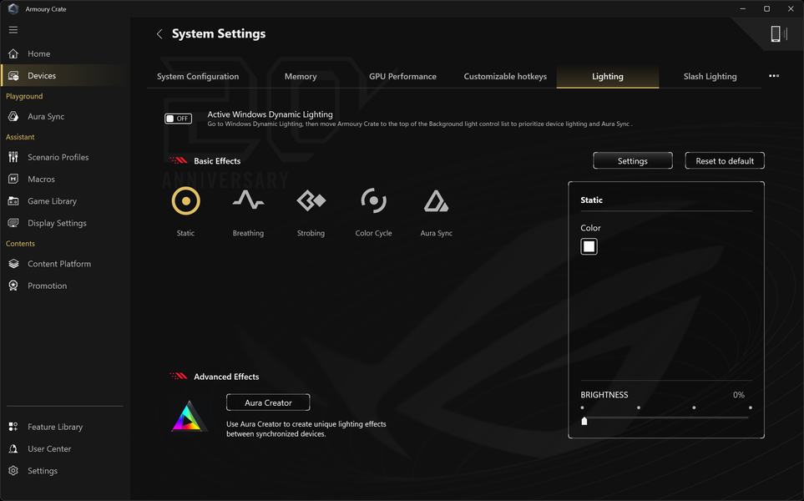
Task: Open Aura Sync from the sidebar icon
Action: [13, 116]
